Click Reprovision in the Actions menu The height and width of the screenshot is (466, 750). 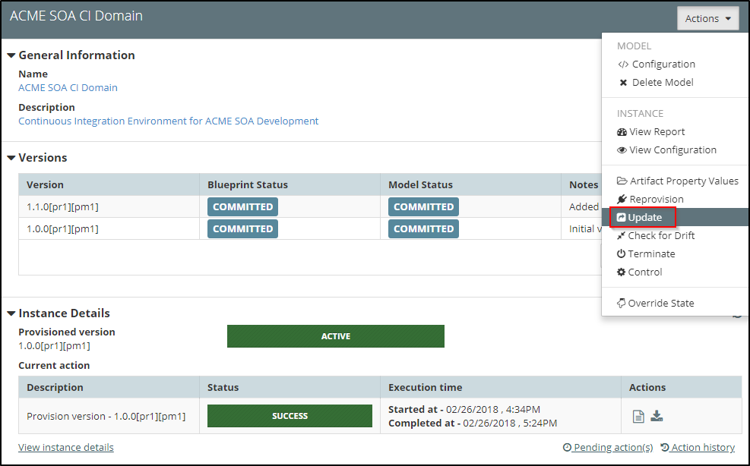pos(656,199)
